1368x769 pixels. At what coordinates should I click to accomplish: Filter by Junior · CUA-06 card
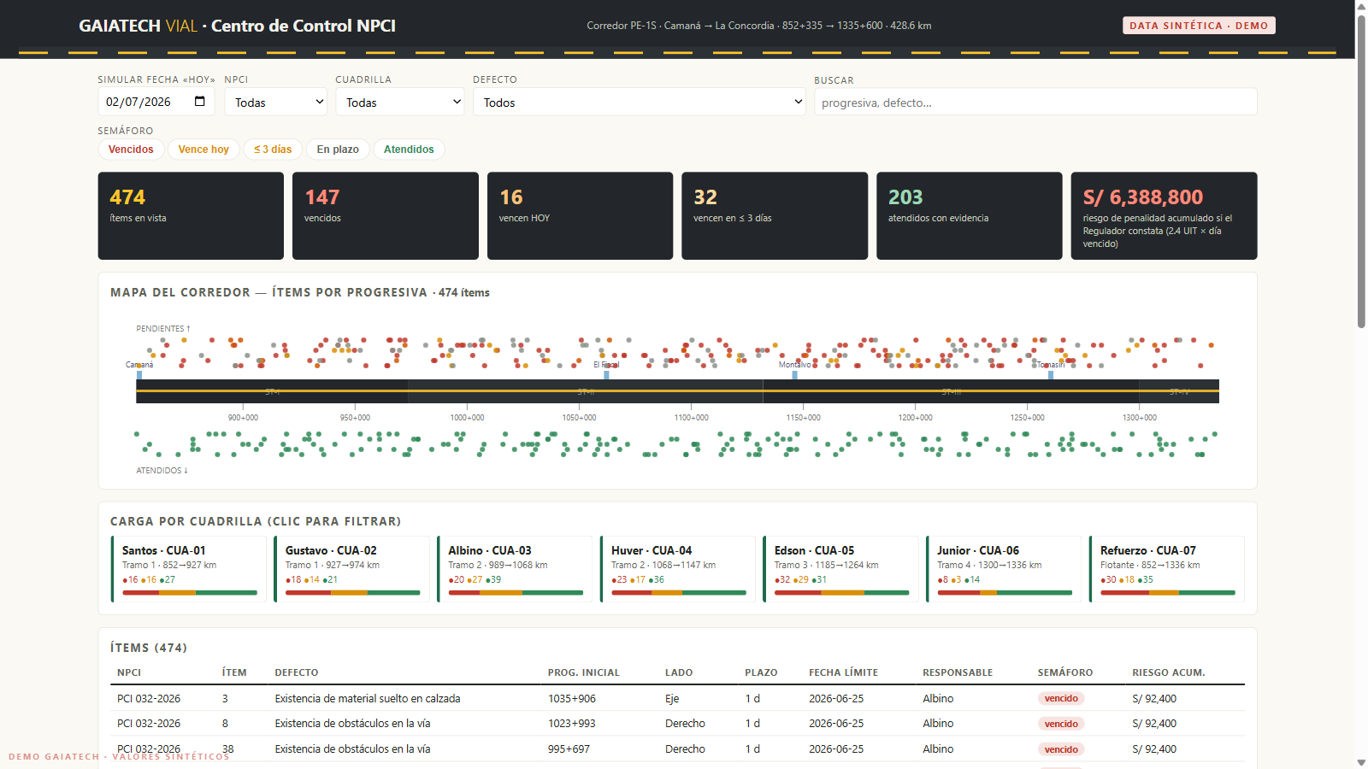point(1004,569)
